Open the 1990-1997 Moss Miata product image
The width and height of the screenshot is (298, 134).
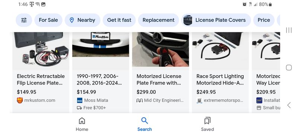point(101,44)
